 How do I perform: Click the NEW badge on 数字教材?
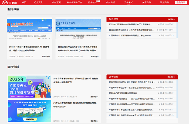tap(98, 1)
